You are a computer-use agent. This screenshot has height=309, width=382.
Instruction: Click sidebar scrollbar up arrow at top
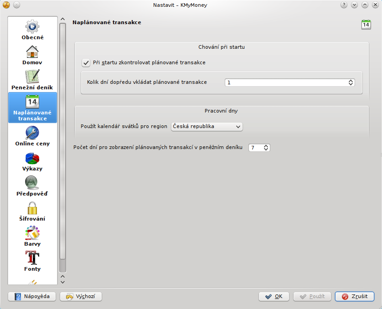(x=62, y=19)
